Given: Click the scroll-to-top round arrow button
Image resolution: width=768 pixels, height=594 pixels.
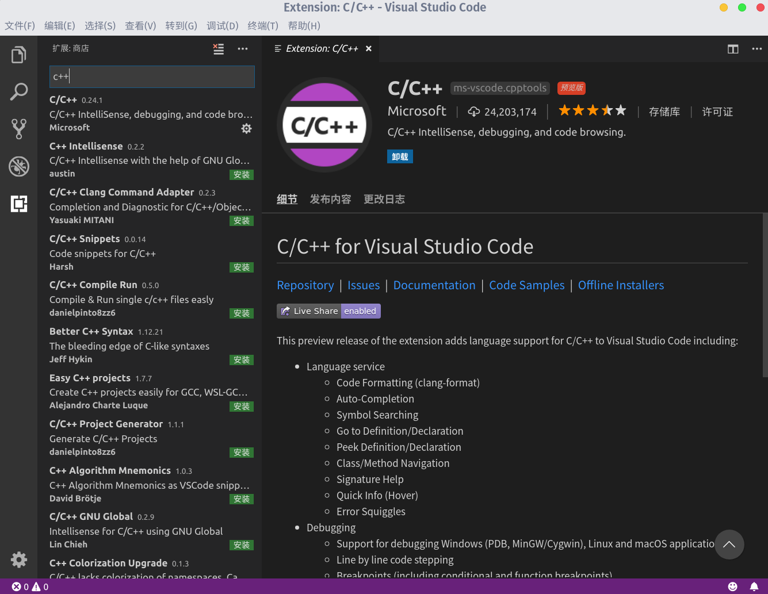Looking at the screenshot, I should (x=729, y=544).
